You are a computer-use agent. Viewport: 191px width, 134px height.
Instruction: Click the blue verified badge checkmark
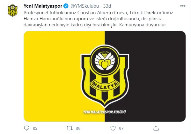click(66, 6)
